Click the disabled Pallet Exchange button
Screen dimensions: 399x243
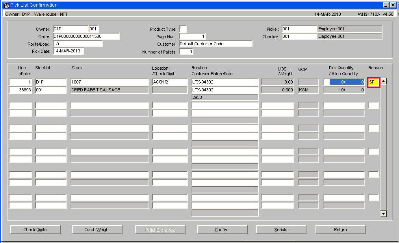160,230
